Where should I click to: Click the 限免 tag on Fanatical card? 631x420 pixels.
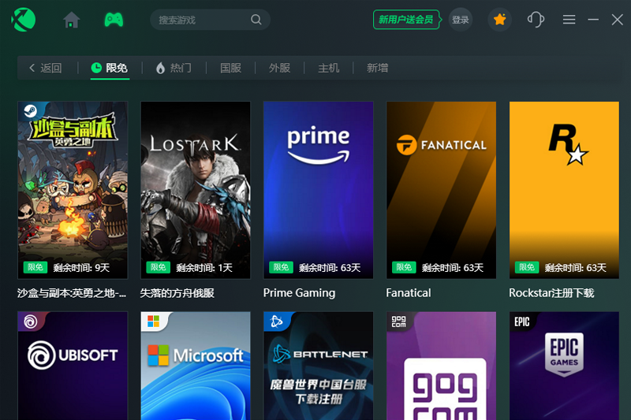pyautogui.click(x=404, y=267)
